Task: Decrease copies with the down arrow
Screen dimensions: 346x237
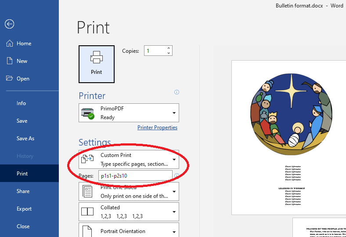Action: (169, 53)
